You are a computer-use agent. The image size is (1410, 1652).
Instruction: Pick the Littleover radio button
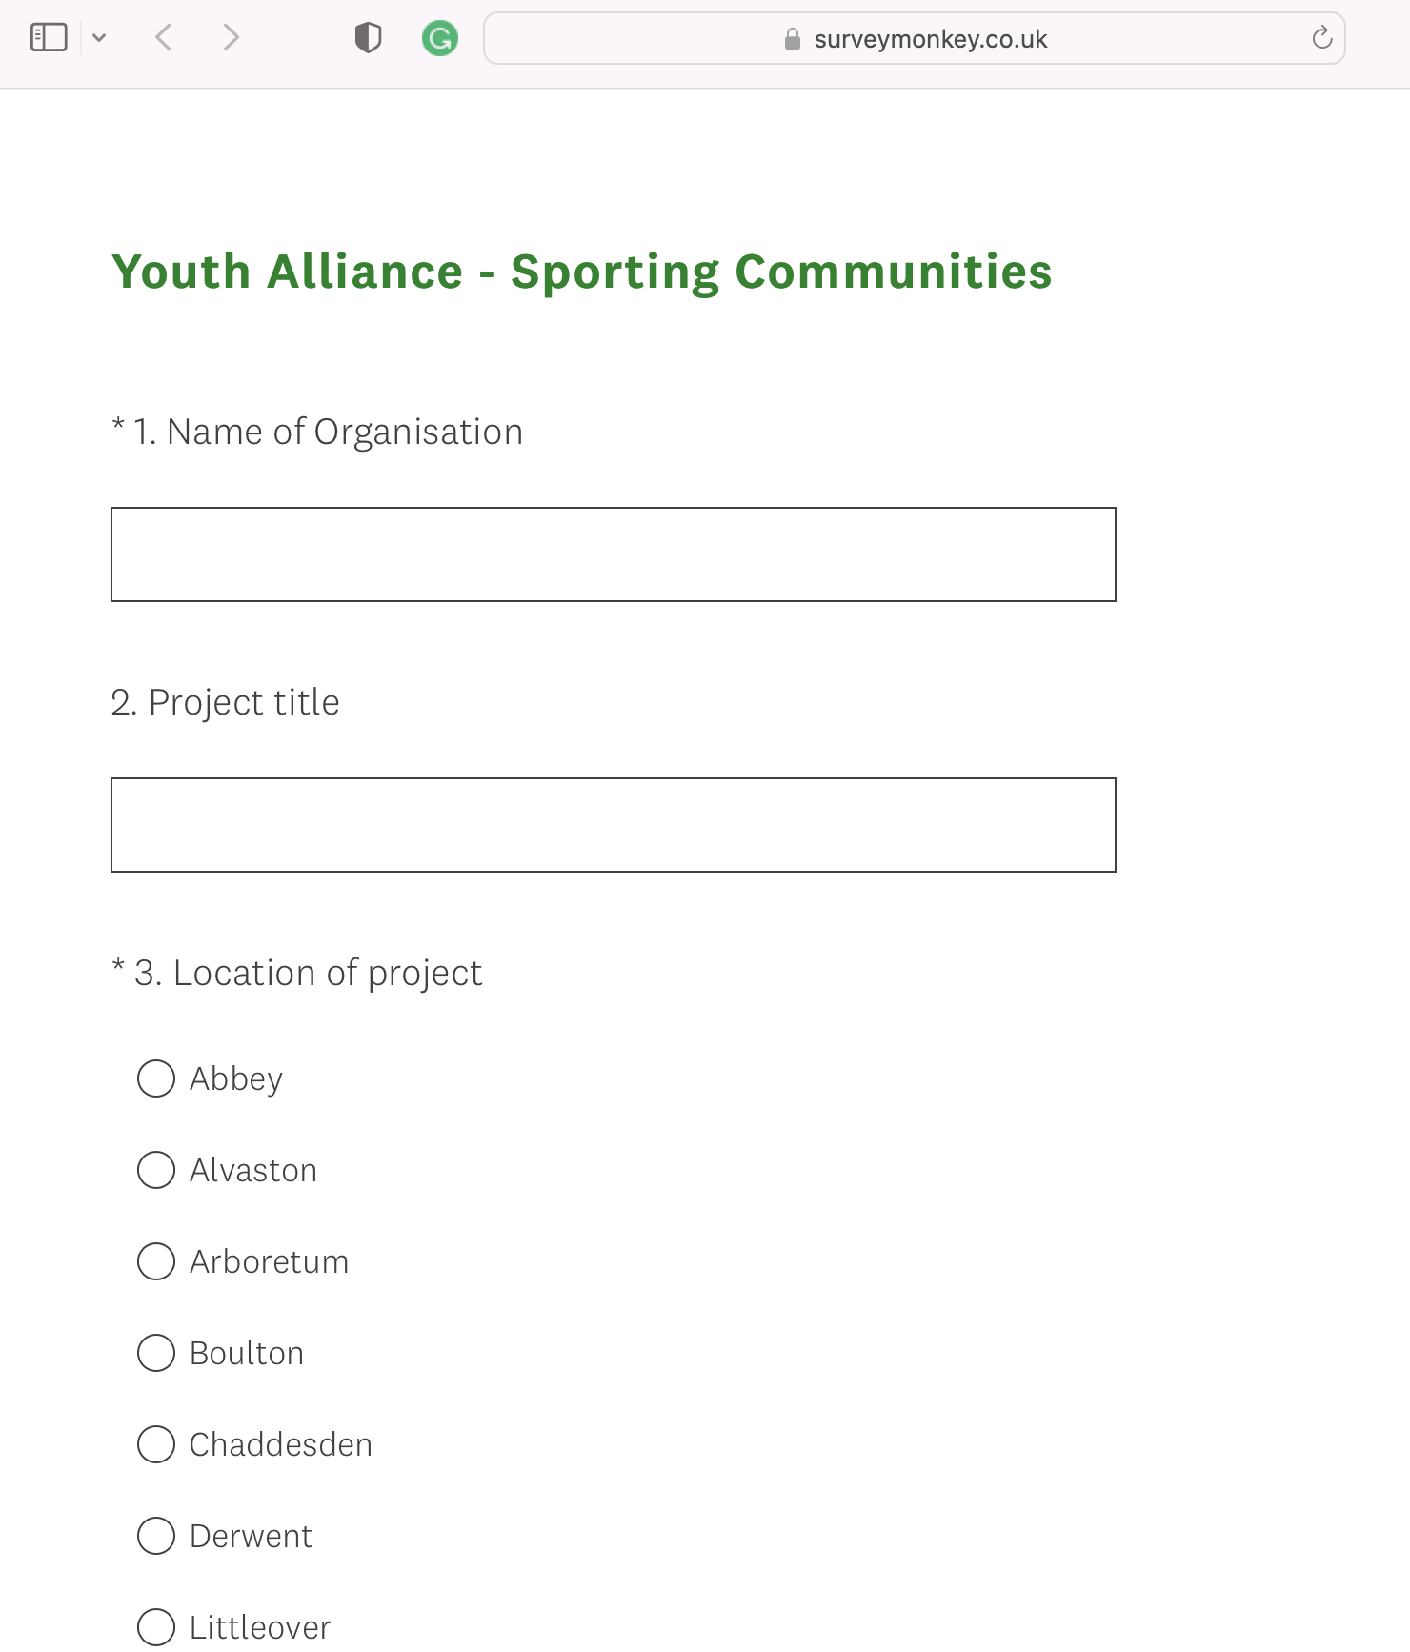point(156,1627)
